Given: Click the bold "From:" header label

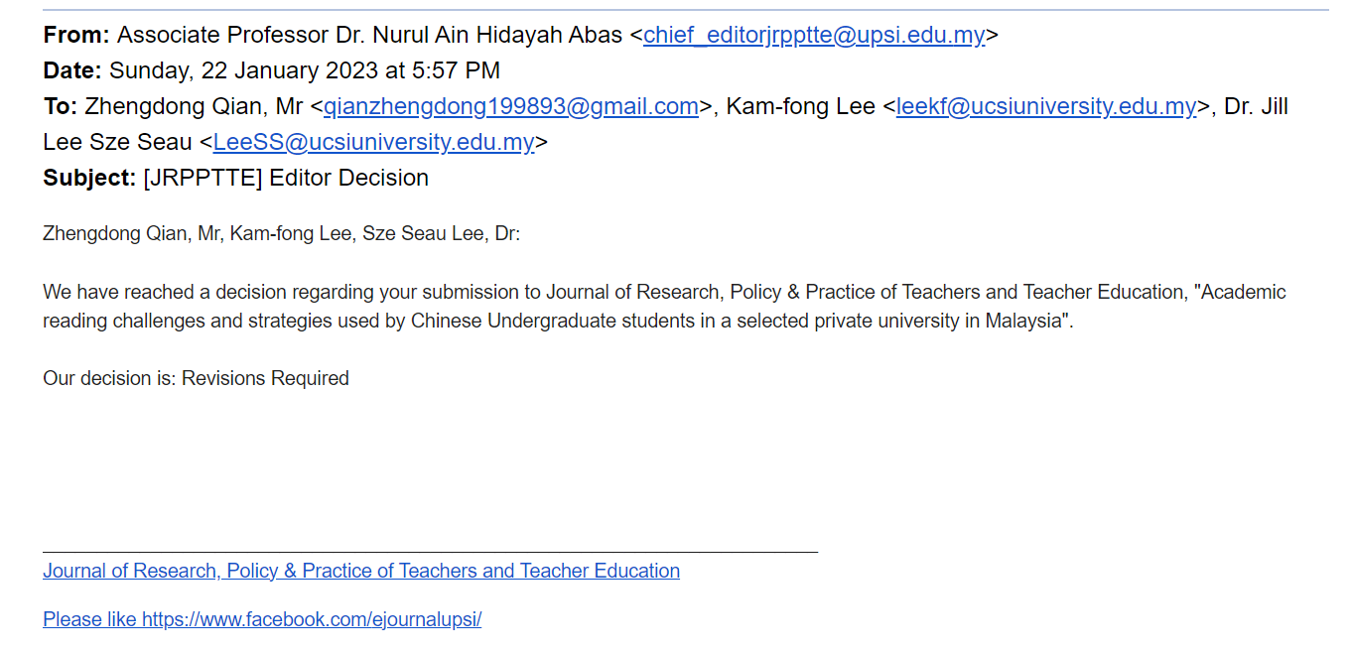Looking at the screenshot, I should pyautogui.click(x=76, y=35).
